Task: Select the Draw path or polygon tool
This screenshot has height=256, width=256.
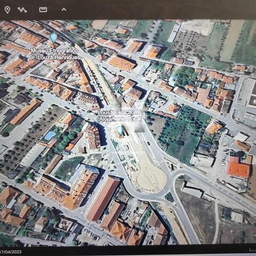Action: pyautogui.click(x=22, y=10)
